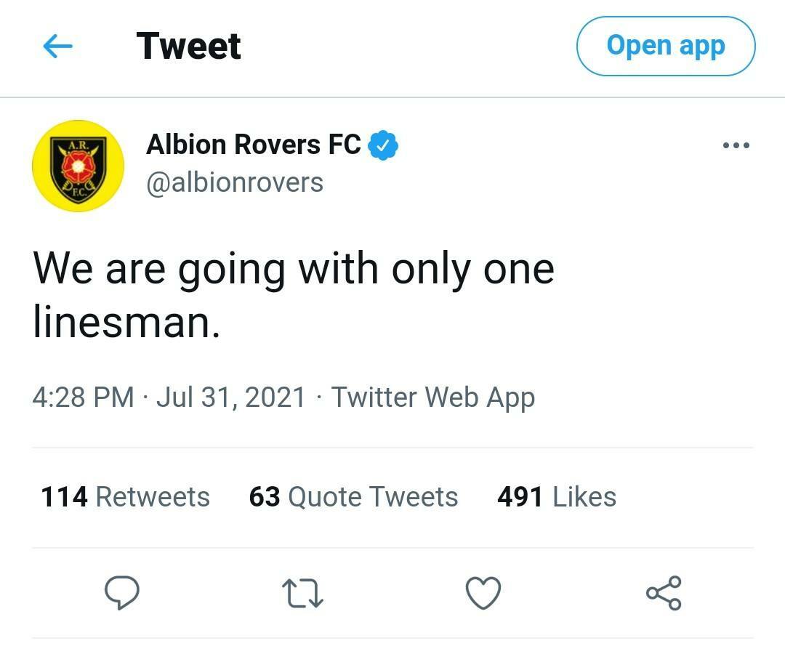
Task: View the 491 Likes list
Action: (x=557, y=497)
